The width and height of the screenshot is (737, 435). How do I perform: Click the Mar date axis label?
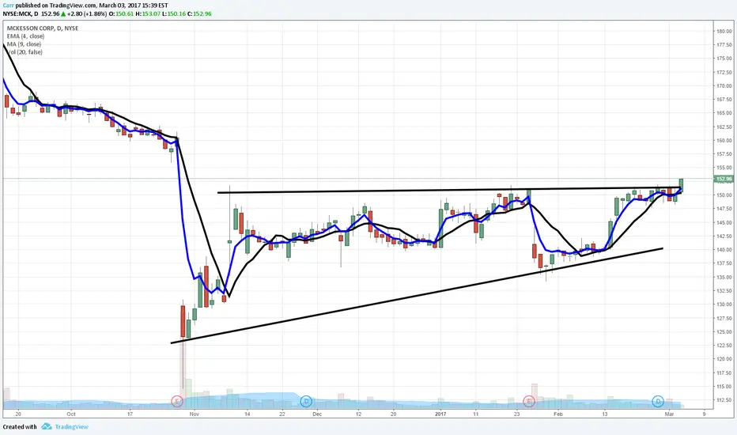669,414
